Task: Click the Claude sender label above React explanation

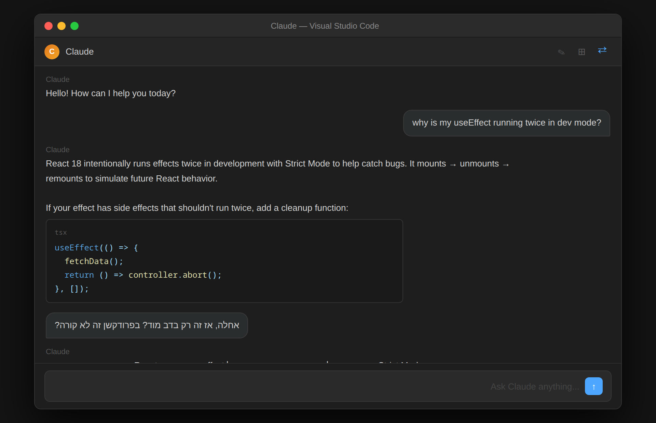Action: click(x=58, y=149)
